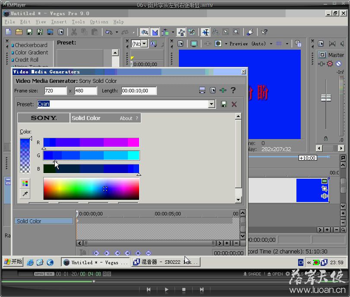Click Copy Snapshot to Clipboard icon
Viewport: 350px width, 297px height.
[298, 44]
